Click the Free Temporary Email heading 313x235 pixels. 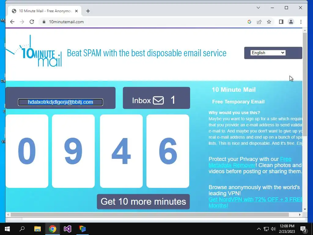click(x=238, y=102)
